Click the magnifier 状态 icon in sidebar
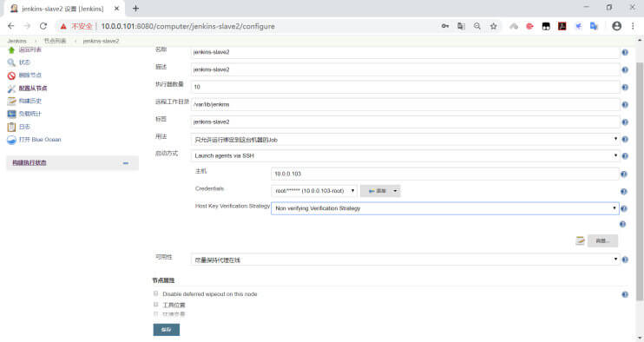Screen dimensions: 644x342 click(11, 62)
